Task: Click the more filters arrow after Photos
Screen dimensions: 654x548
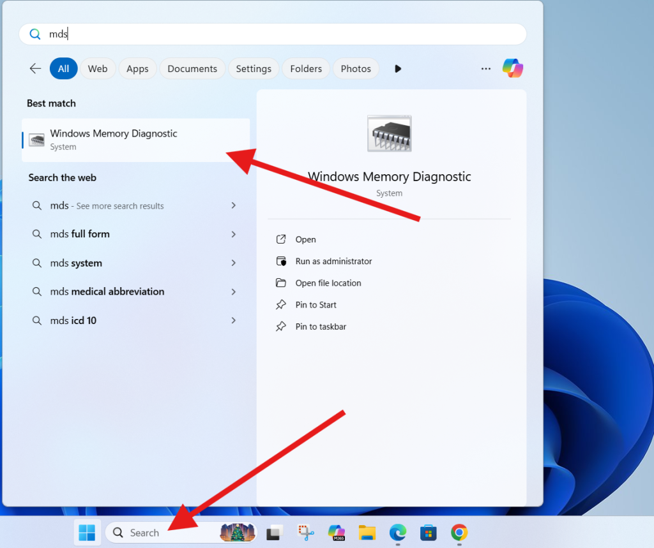Action: (x=397, y=68)
